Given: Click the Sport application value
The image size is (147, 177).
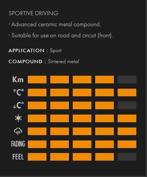Looking at the screenshot, I should coord(56,51).
